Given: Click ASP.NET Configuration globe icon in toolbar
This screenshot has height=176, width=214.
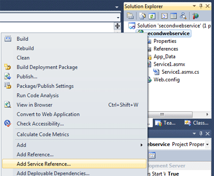Looking at the screenshot, I should pos(195,16).
